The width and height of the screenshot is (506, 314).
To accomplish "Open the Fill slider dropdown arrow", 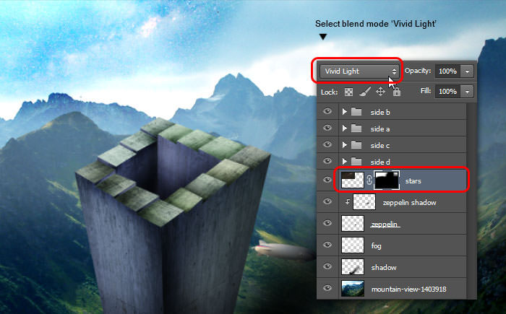I will click(x=467, y=92).
